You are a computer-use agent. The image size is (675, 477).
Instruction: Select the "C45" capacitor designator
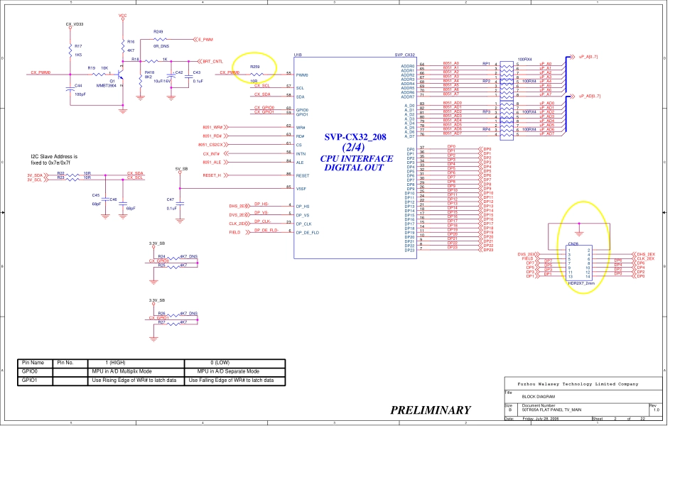pos(96,195)
